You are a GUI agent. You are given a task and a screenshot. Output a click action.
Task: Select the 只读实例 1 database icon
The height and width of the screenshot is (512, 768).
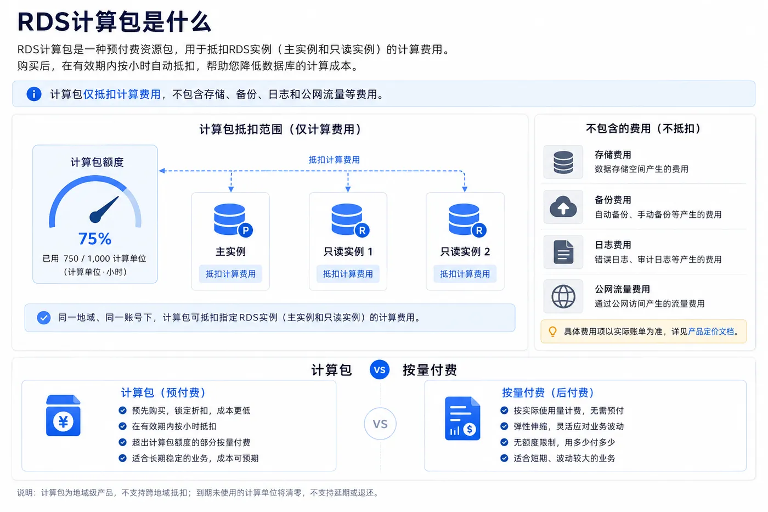350,220
